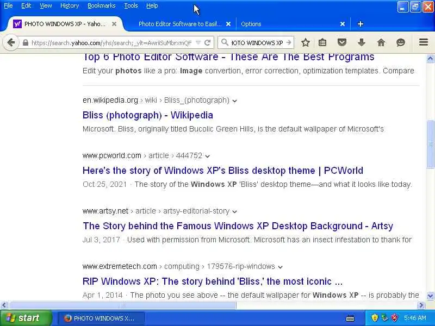
Task: Click the keyboard icon in taskbar
Action: [x=350, y=318]
